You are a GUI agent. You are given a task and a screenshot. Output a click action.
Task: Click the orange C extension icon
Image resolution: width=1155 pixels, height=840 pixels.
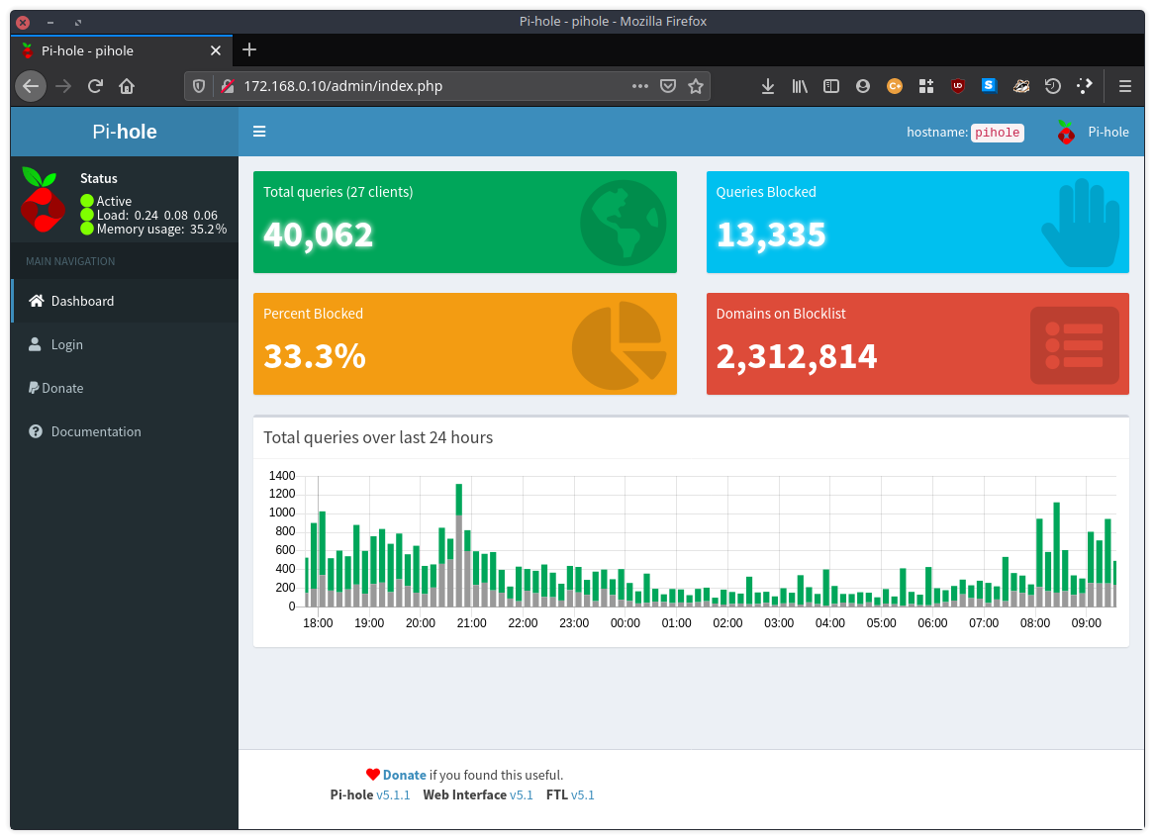895,86
